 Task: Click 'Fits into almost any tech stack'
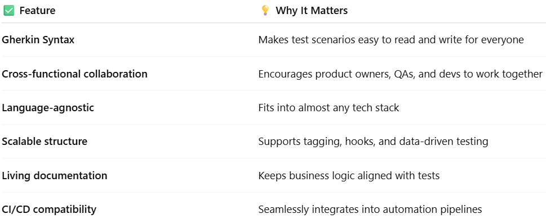tap(329, 108)
